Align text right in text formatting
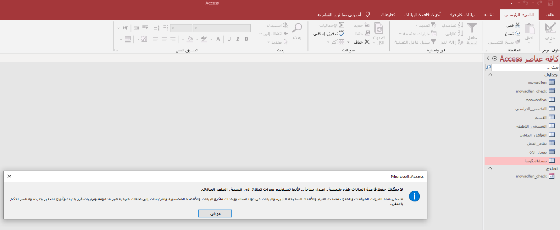Image resolution: width=560 pixels, height=230 pixels. click(173, 39)
